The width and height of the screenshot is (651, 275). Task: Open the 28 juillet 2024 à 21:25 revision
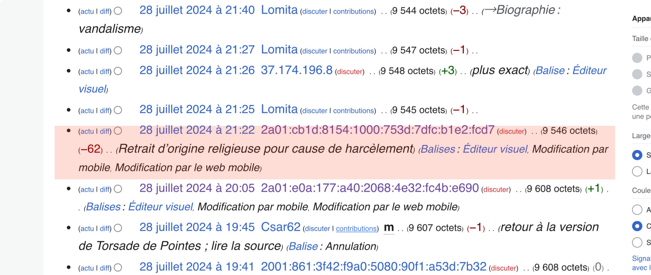[197, 109]
